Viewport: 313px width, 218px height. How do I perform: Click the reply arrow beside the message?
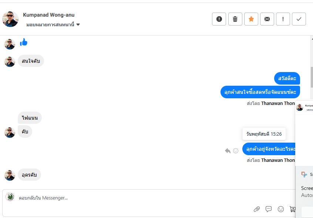pos(228,151)
